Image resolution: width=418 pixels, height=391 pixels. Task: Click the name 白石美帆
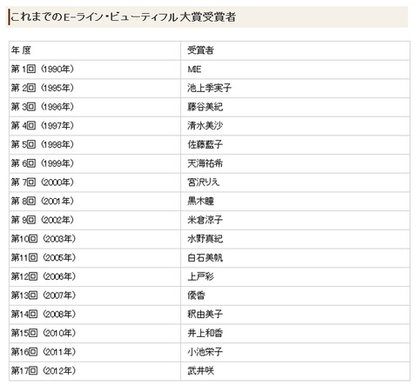pyautogui.click(x=205, y=258)
